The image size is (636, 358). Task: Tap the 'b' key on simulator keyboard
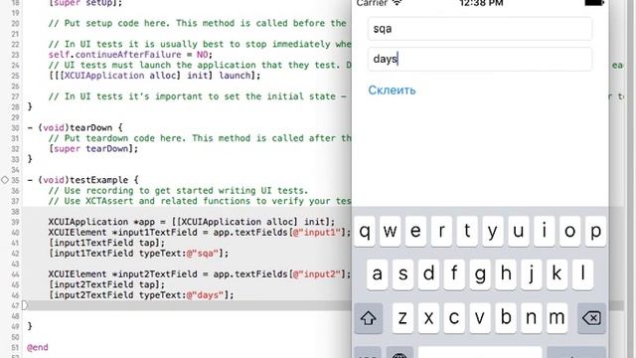tap(506, 318)
